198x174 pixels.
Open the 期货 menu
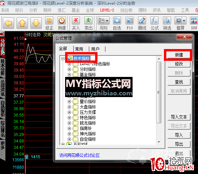(47, 10)
